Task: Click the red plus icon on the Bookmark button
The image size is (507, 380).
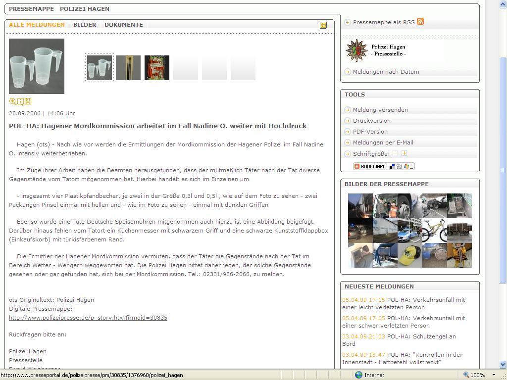Action: [357, 166]
